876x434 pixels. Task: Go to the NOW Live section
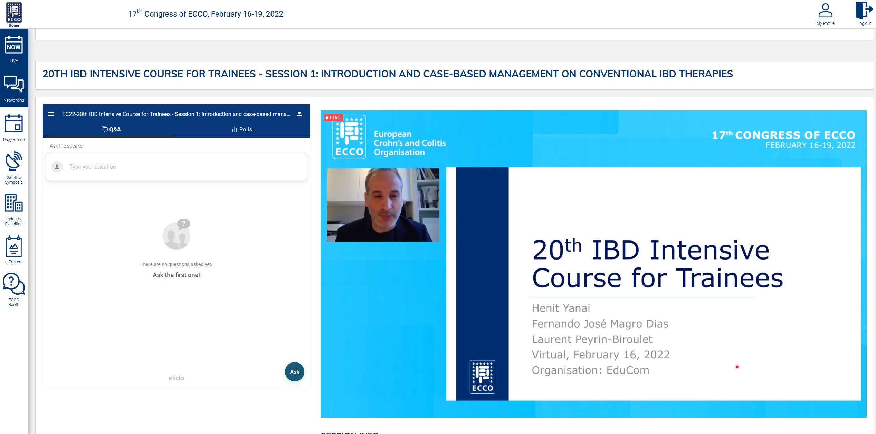(x=14, y=49)
